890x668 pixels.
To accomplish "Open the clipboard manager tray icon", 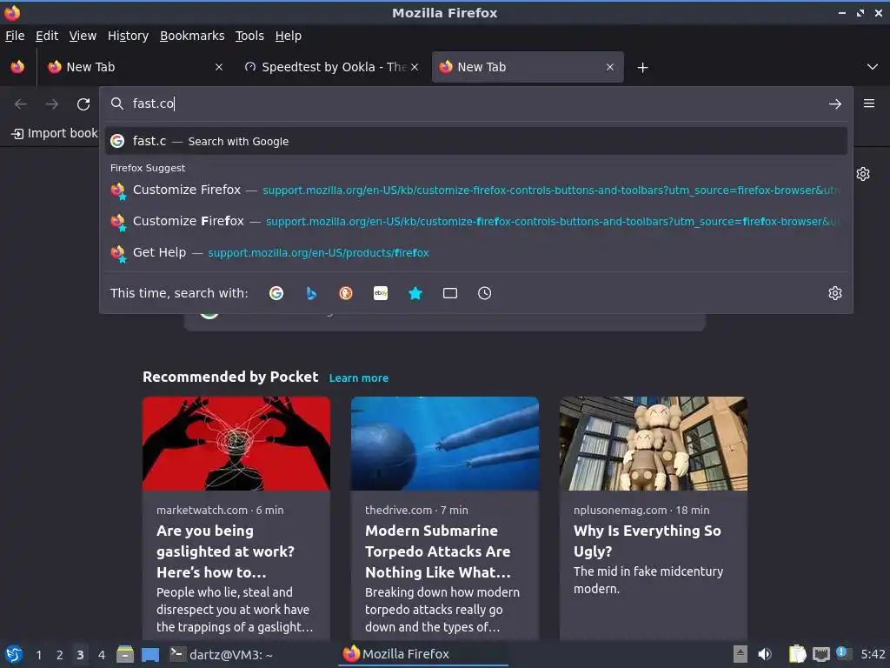I will [798, 654].
